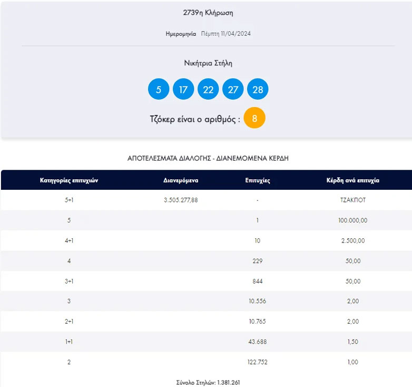Click the Επιτυχίες column header

pos(258,180)
